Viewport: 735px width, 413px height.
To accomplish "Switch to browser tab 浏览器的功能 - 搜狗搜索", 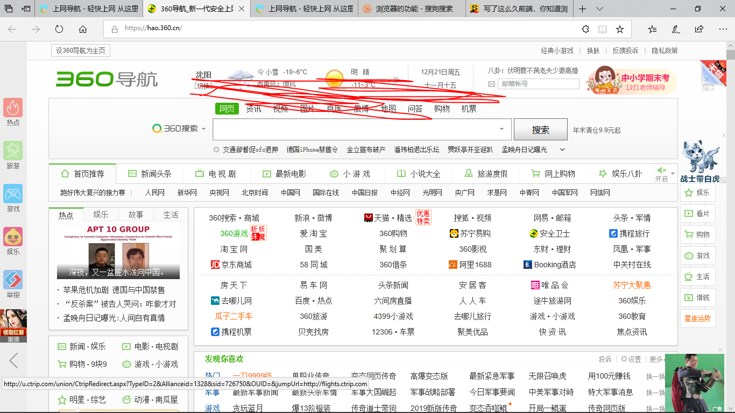I will click(x=412, y=9).
